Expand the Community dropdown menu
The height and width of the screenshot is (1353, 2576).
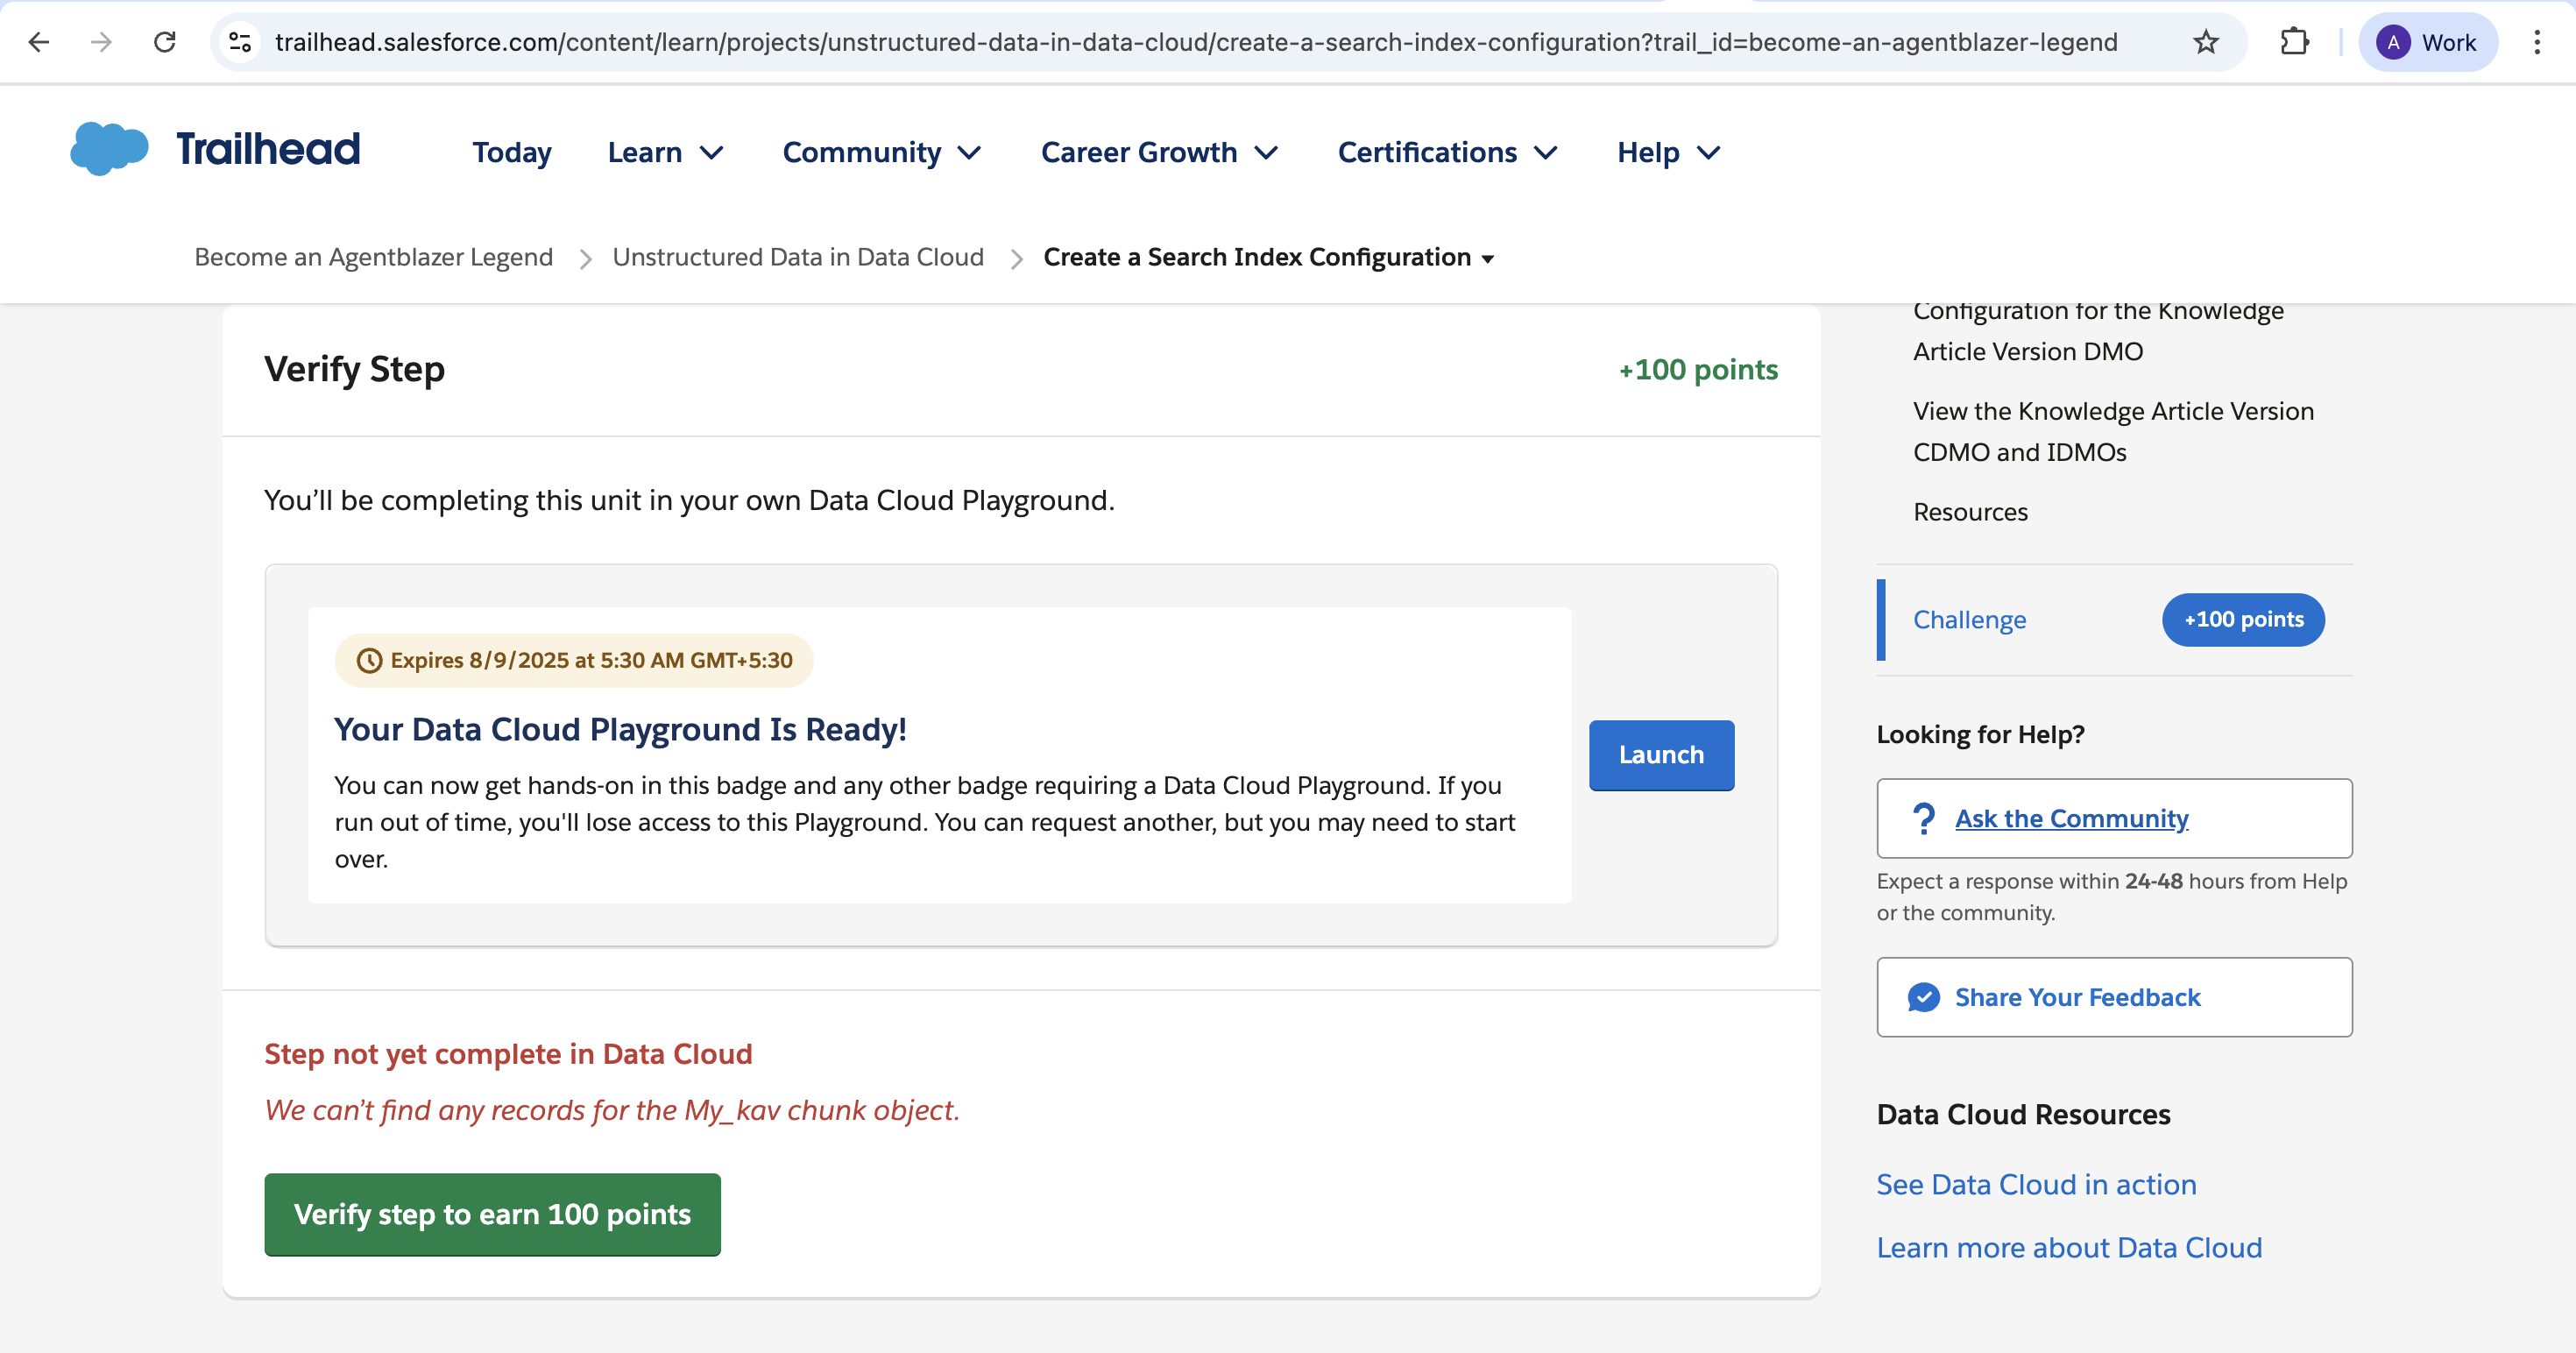point(881,152)
